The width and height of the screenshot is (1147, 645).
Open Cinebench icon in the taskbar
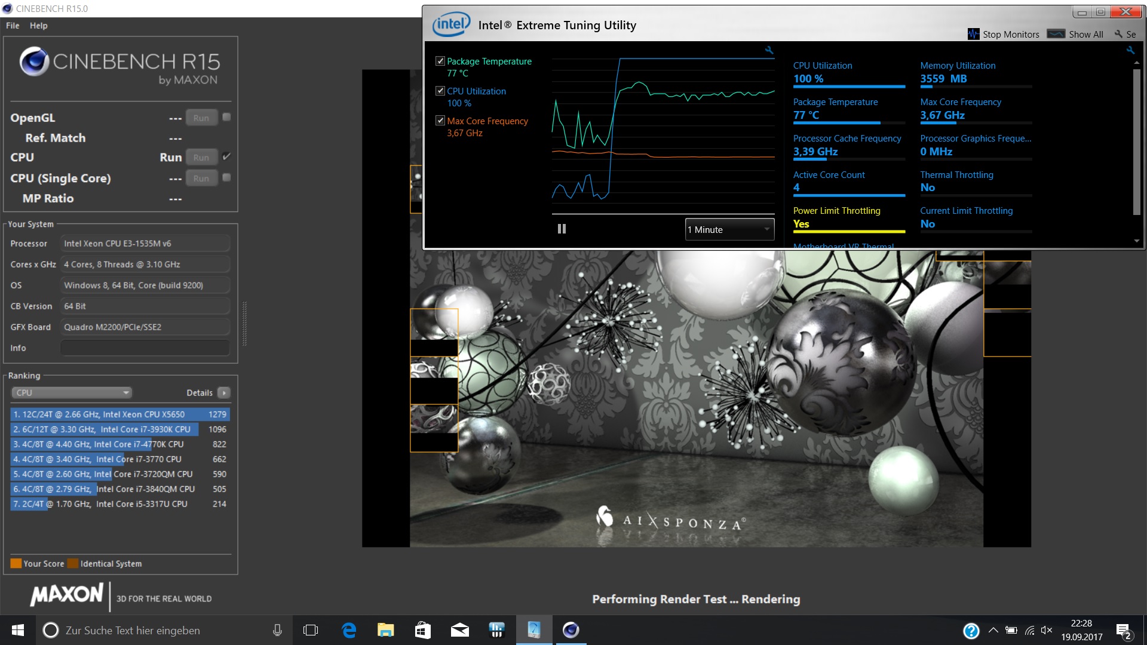[571, 630]
